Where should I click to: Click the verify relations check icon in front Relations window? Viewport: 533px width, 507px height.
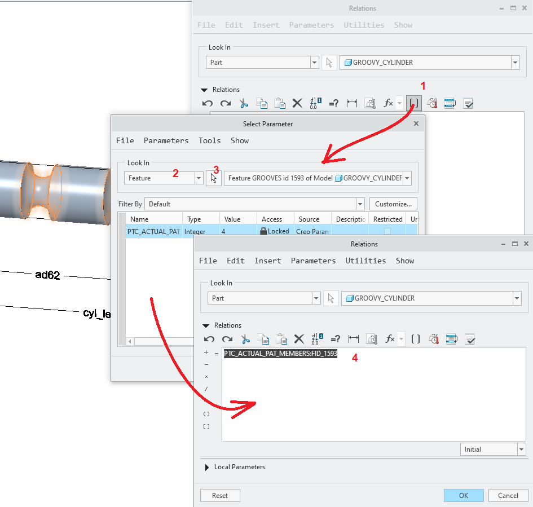point(470,339)
